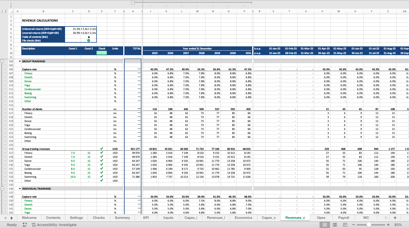The image size is (409, 228).
Task: Select the Fitness Const 1 cell showing 7.0
Action: [73, 153]
